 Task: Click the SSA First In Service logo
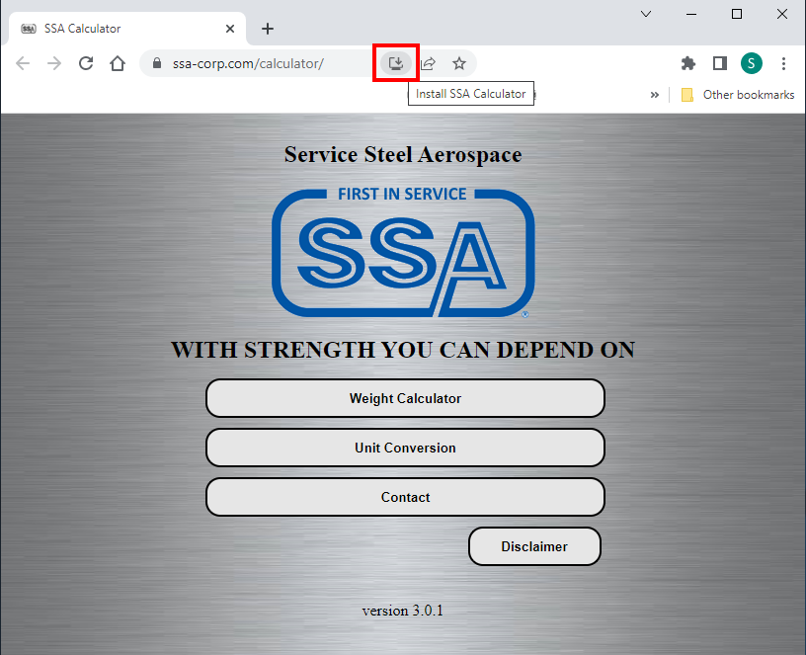pyautogui.click(x=403, y=253)
